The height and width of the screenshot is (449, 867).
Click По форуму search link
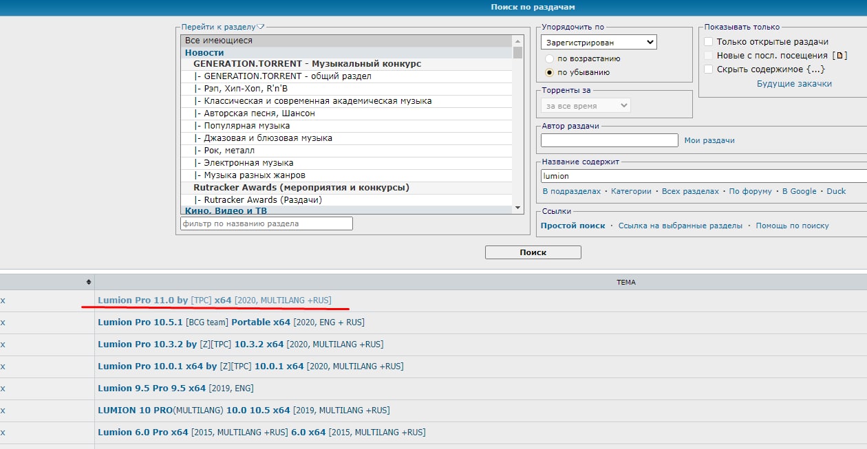pyautogui.click(x=751, y=191)
